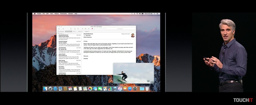Expand the Sort by Date dropdown

click(61, 33)
